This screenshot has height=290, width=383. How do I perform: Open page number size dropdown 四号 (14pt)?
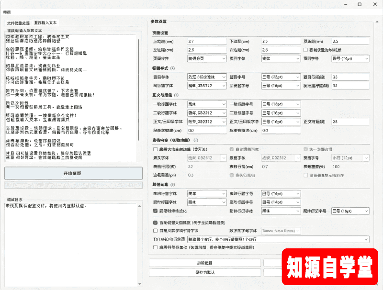coord(350,58)
